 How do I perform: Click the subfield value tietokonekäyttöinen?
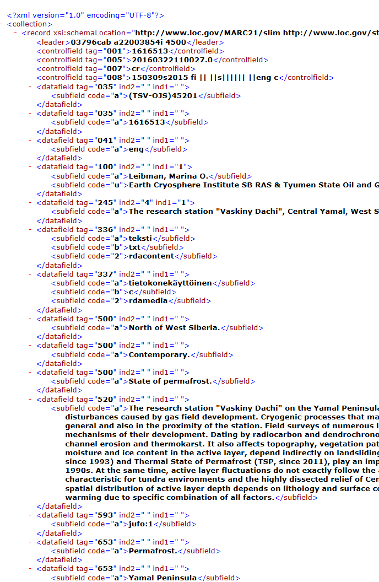tap(170, 283)
